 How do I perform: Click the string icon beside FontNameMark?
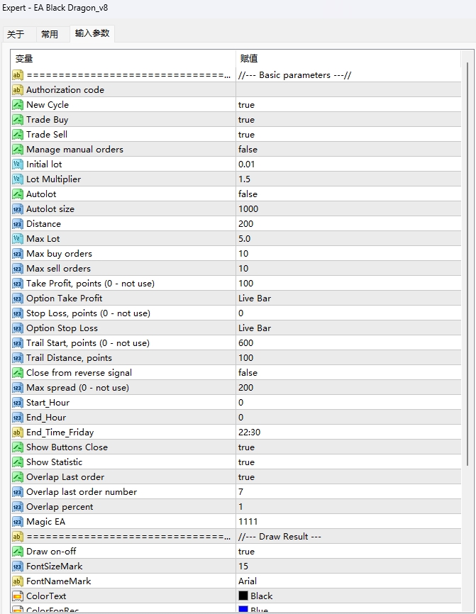(18, 581)
